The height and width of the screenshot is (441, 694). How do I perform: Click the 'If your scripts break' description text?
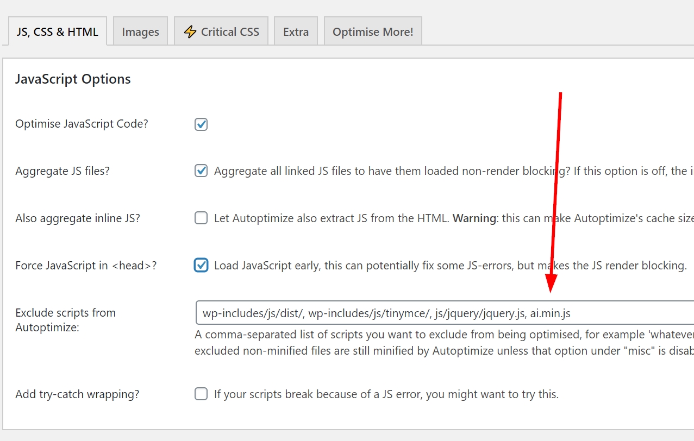click(386, 394)
